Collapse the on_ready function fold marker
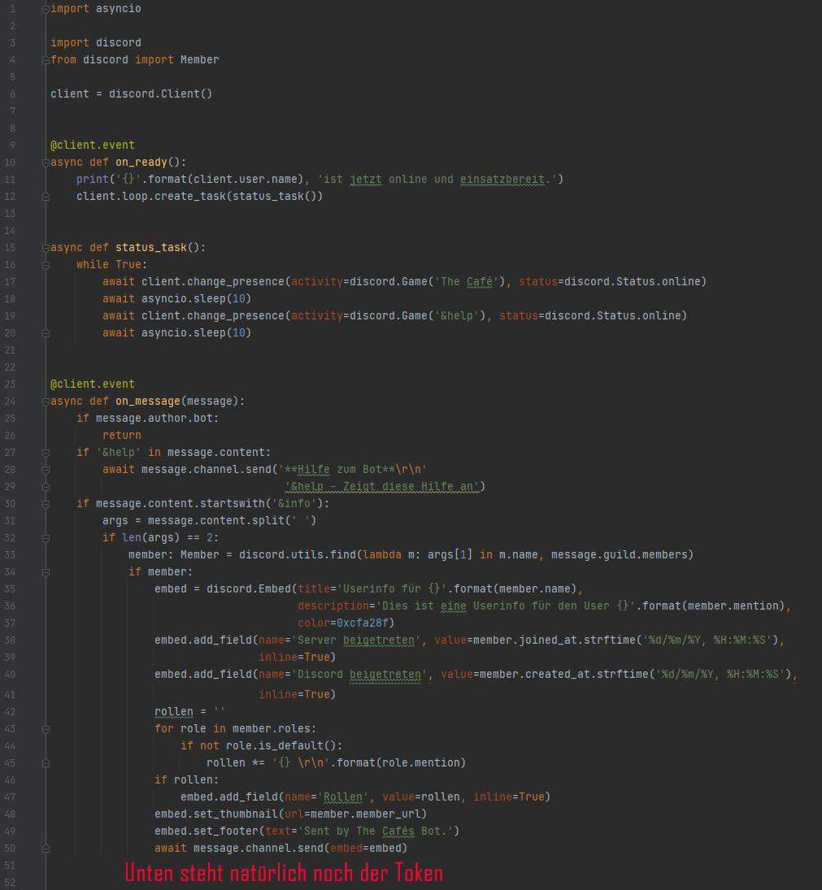 [x=46, y=162]
